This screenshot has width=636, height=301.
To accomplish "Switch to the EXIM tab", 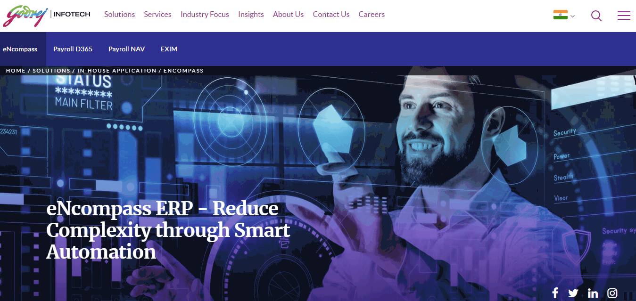I will (169, 49).
